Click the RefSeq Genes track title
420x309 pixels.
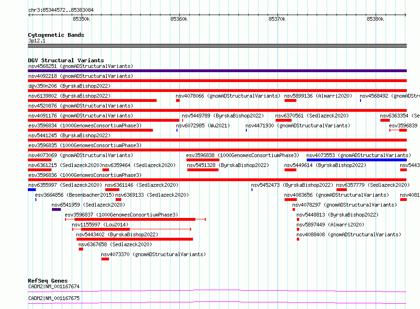point(48,281)
